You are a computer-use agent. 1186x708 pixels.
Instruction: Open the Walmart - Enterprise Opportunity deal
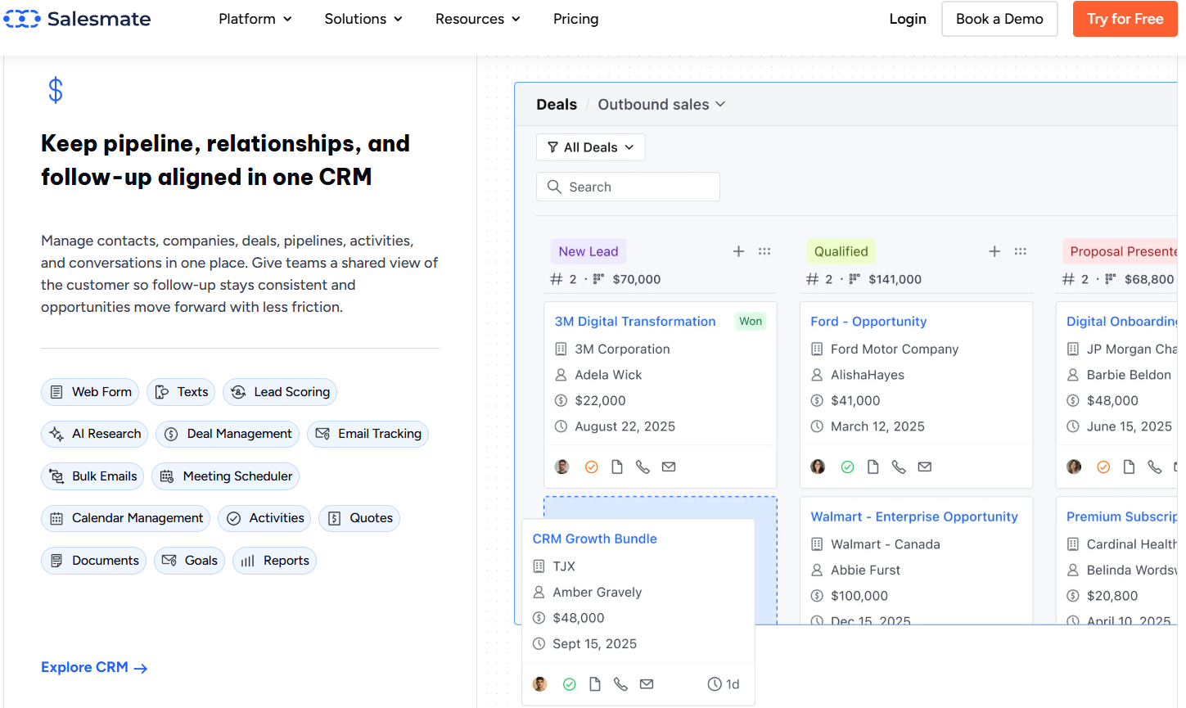coord(914,516)
